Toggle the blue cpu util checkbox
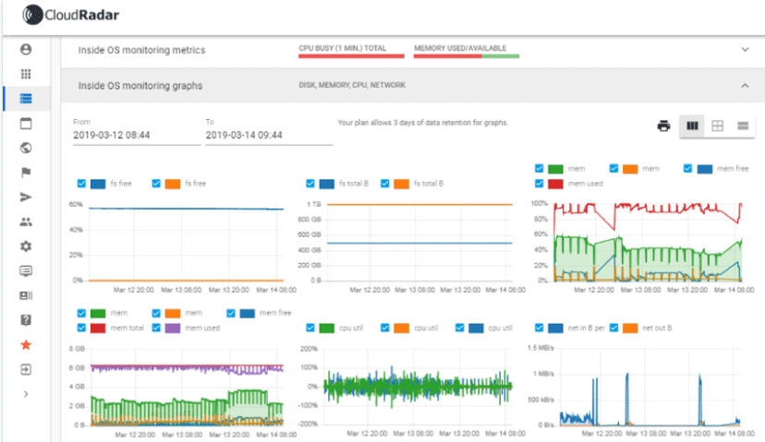This screenshot has height=442, width=765. pos(459,328)
